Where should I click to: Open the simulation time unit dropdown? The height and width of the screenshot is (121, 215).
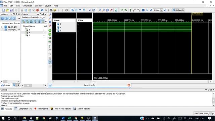(x=162, y=10)
